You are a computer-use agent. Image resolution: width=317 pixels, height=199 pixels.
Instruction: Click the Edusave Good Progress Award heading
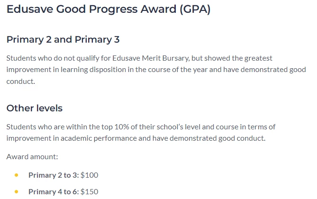[109, 9]
